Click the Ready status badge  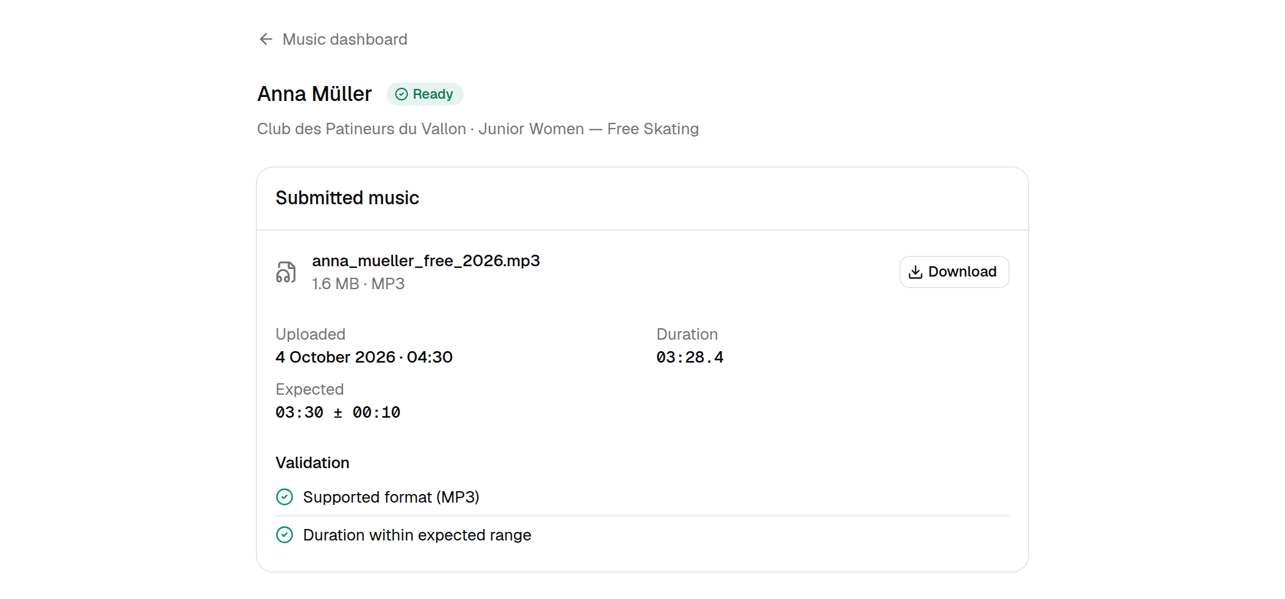pyautogui.click(x=425, y=94)
